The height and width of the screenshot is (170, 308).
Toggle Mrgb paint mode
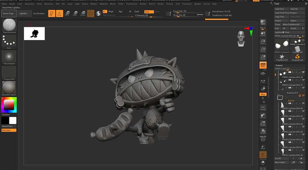pyautogui.click(x=111, y=12)
